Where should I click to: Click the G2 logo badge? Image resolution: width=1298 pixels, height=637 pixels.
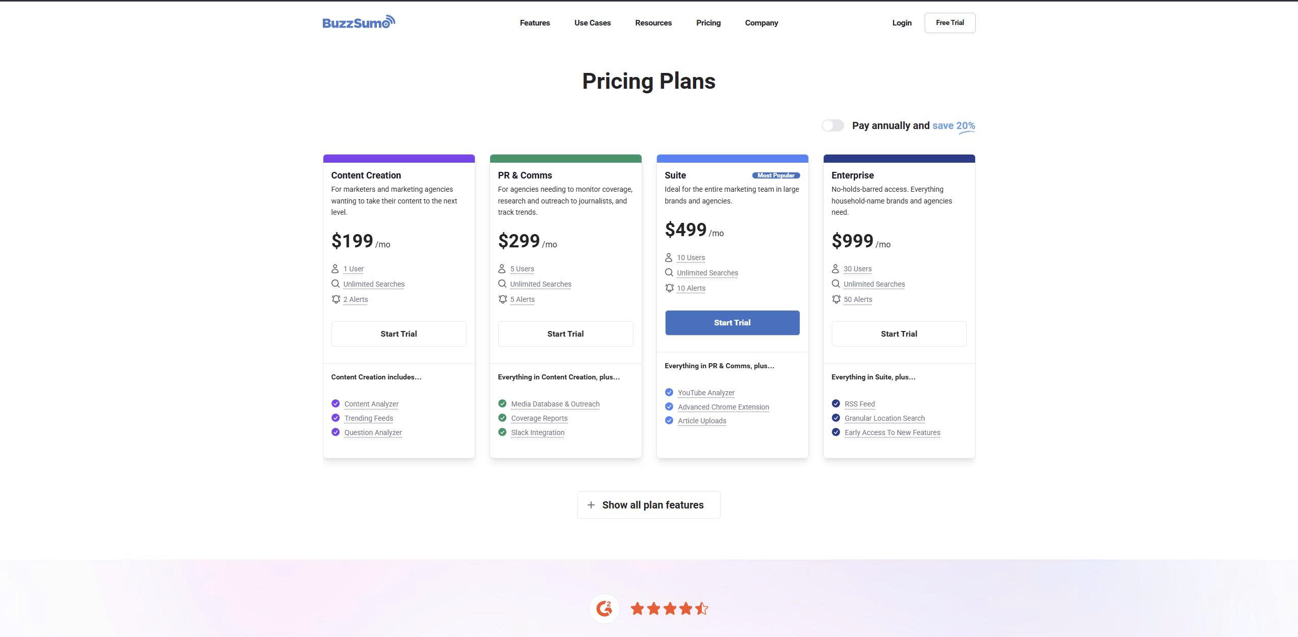604,608
